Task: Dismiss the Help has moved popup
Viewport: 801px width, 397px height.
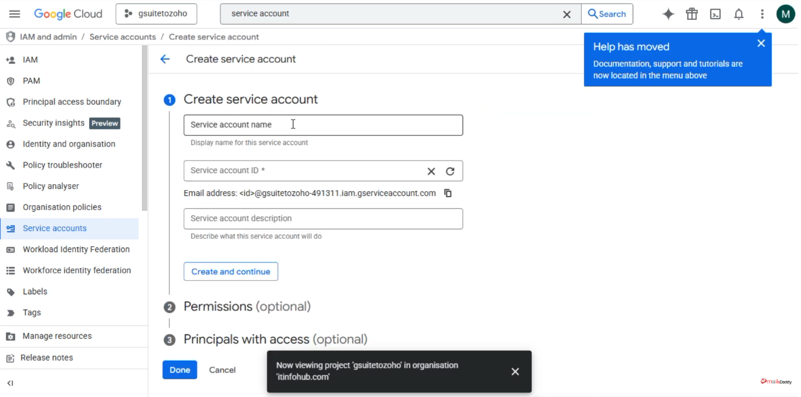Action: point(761,43)
